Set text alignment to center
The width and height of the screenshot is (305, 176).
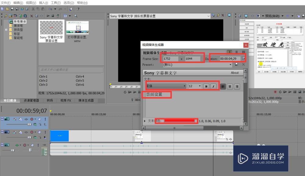pyautogui.click(x=230, y=87)
